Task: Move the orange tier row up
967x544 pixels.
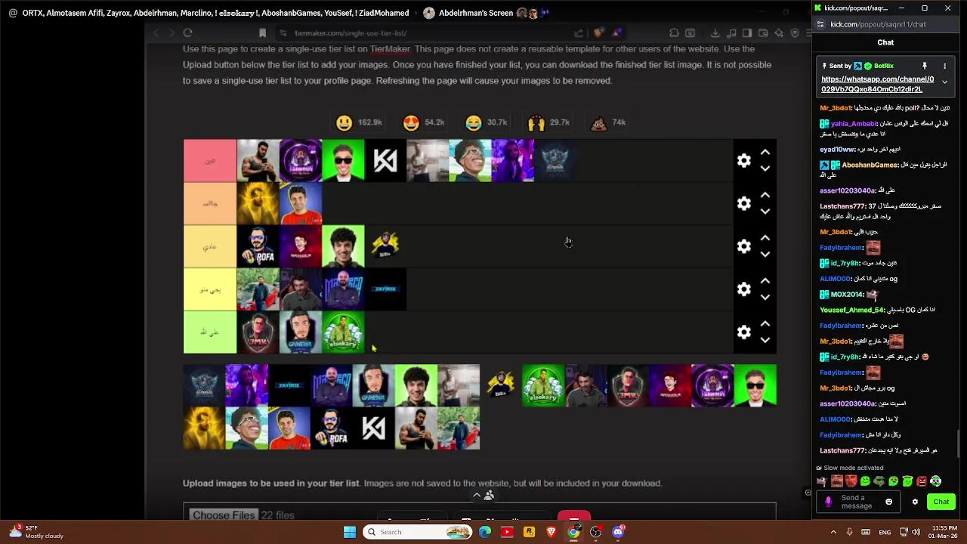Action: click(x=765, y=195)
